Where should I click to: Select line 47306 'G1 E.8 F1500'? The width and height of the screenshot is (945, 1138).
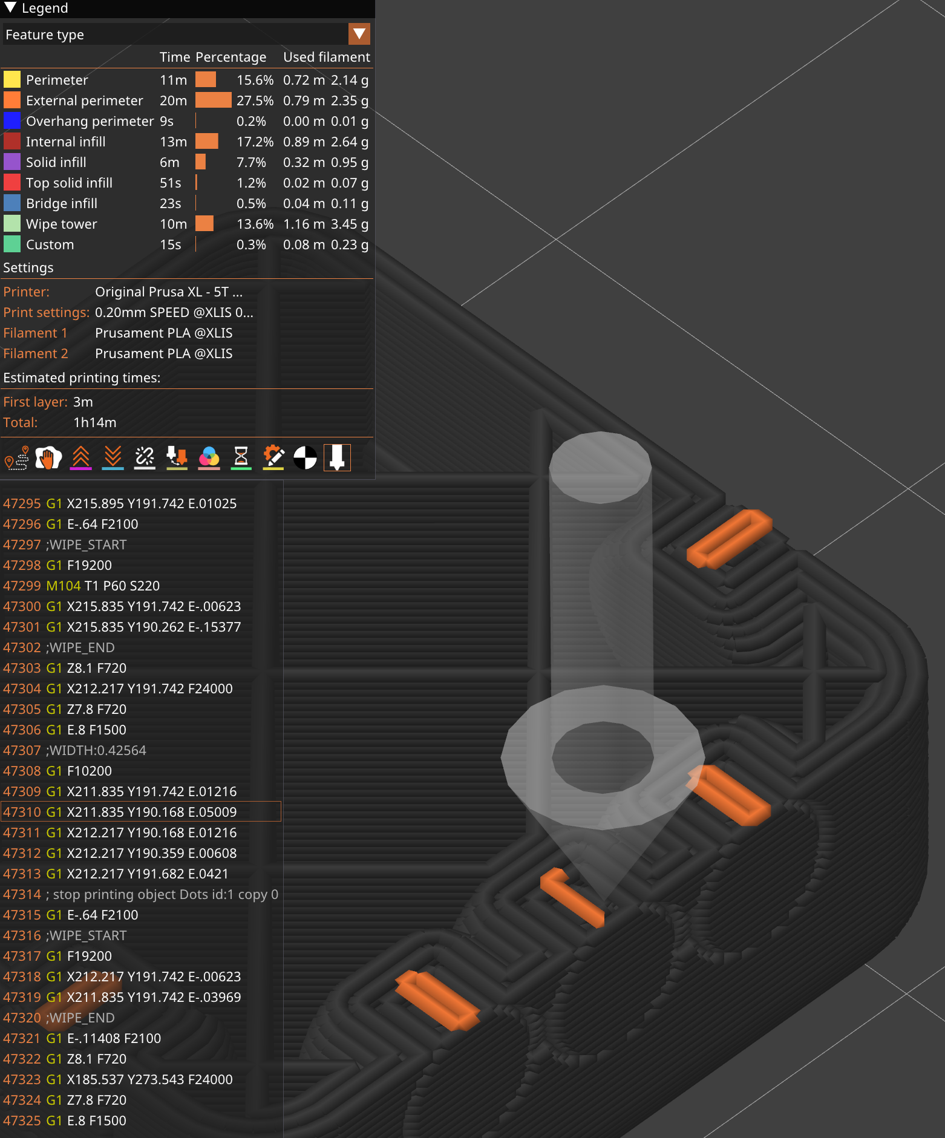(141, 730)
